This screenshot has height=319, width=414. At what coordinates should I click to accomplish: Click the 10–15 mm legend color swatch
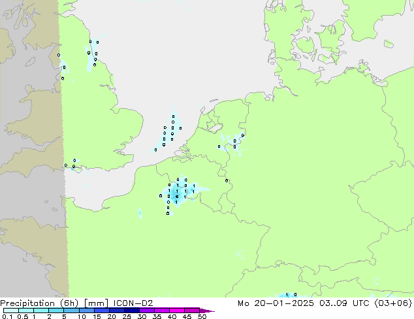pyautogui.click(x=87, y=311)
